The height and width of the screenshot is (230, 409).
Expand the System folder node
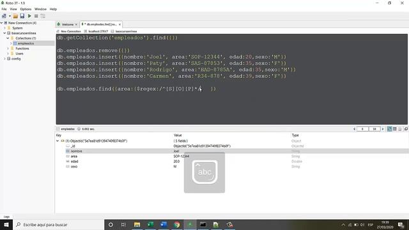(x=4, y=28)
